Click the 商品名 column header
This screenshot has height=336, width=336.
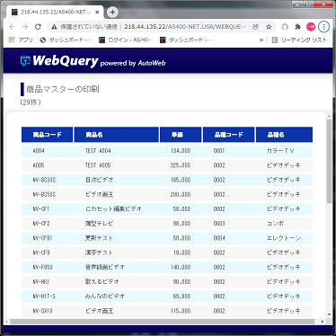tap(116, 135)
